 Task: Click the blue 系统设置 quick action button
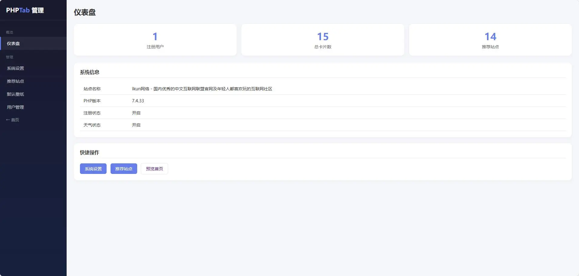click(x=93, y=169)
